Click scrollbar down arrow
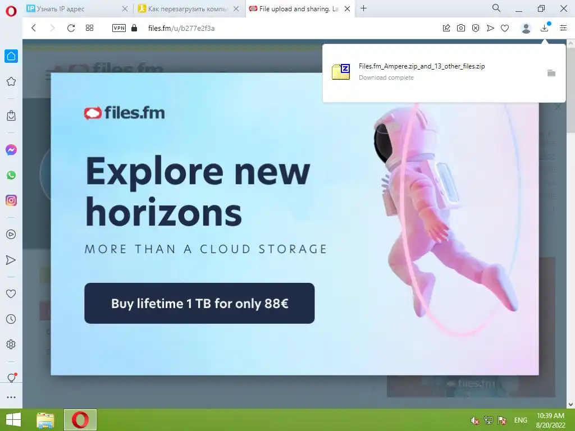Screen dimensions: 575x431 coord(571,405)
